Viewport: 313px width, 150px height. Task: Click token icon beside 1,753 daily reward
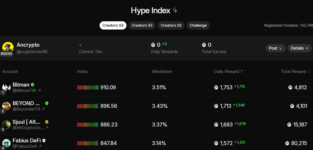tap(216, 87)
